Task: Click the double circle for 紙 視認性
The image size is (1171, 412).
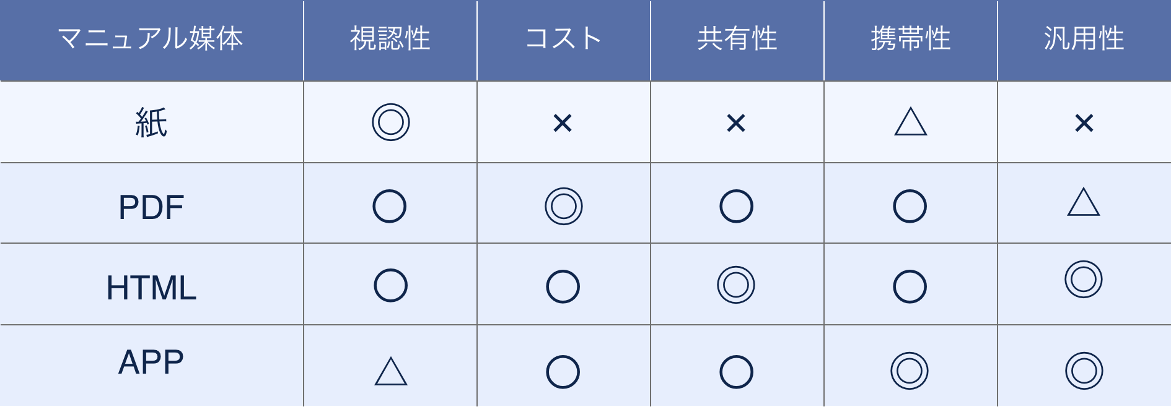Action: coord(390,122)
